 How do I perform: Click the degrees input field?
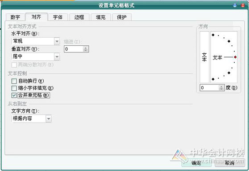click(210, 87)
